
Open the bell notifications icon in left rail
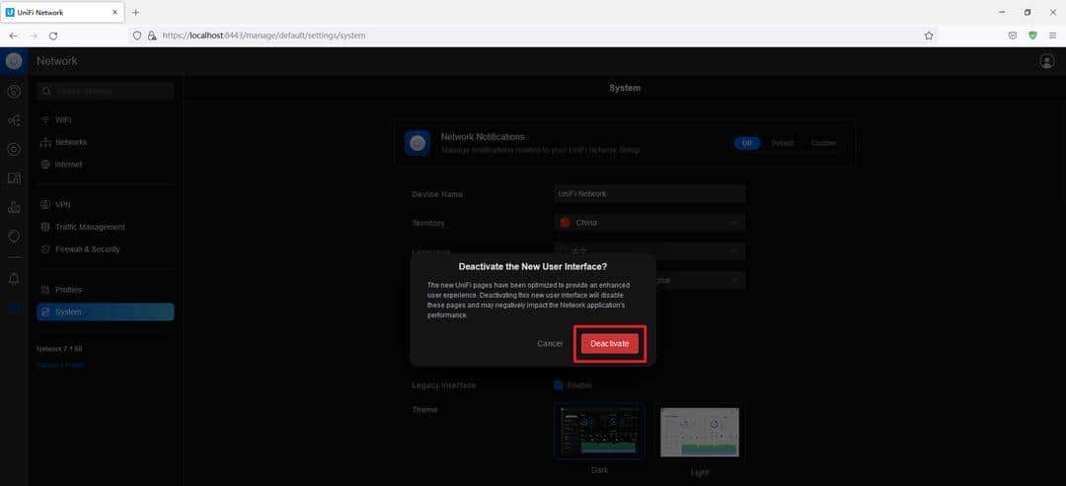point(14,278)
